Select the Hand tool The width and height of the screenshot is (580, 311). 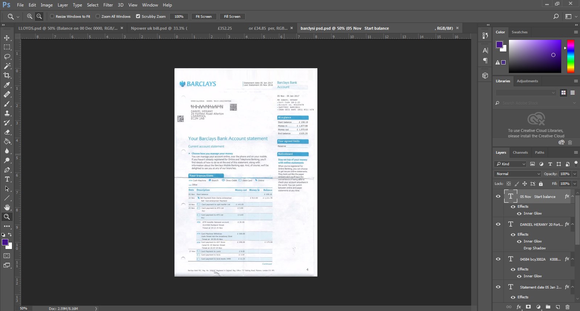7,207
